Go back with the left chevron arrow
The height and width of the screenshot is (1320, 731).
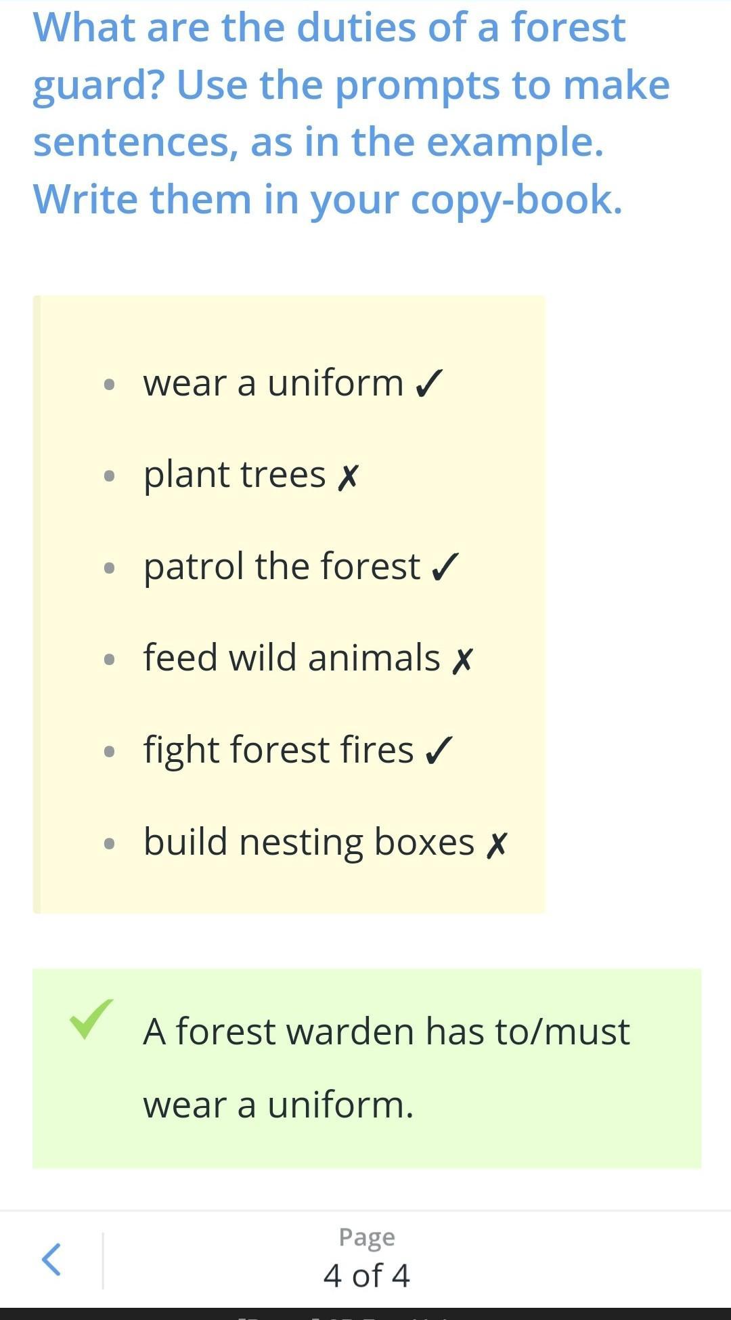[x=51, y=1260]
